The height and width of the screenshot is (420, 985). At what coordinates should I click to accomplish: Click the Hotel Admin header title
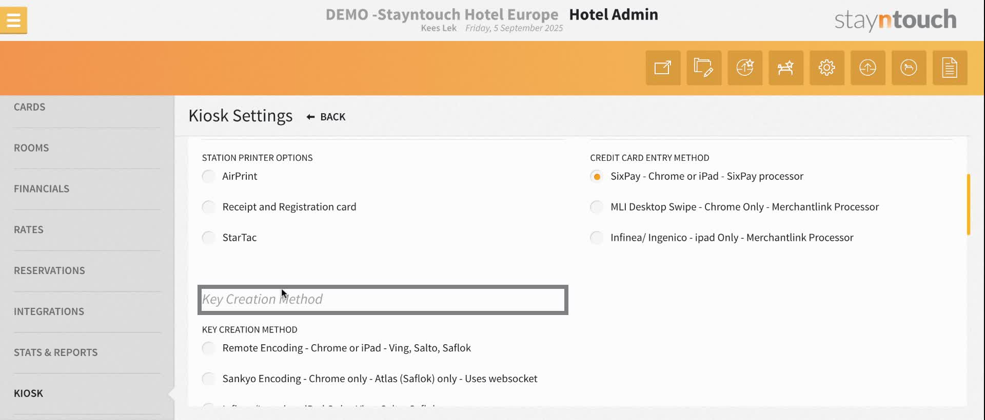(x=614, y=14)
